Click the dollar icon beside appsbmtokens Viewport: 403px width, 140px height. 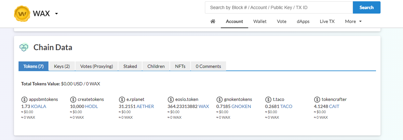click(24, 99)
